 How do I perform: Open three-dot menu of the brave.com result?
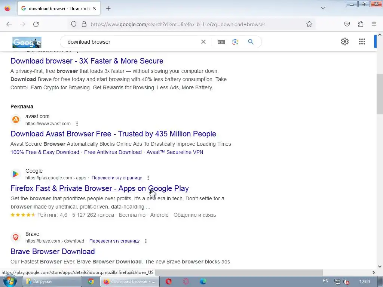click(146, 241)
